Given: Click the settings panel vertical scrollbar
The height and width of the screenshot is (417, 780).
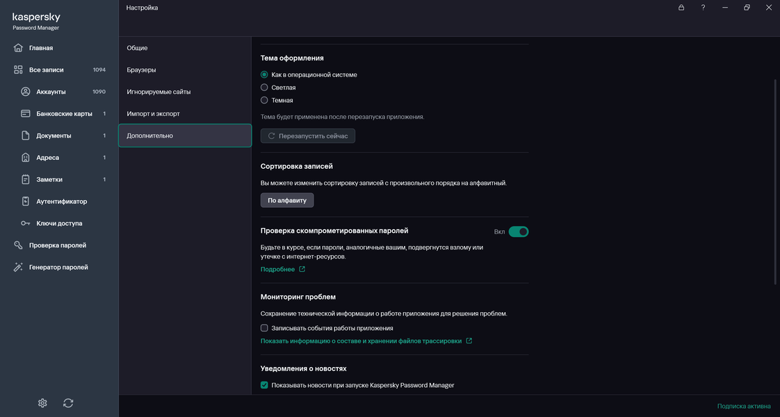Looking at the screenshot, I should tap(776, 181).
